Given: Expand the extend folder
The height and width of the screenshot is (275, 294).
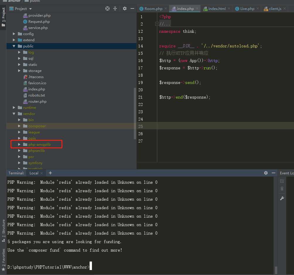Looking at the screenshot, I should pyautogui.click(x=14, y=40).
